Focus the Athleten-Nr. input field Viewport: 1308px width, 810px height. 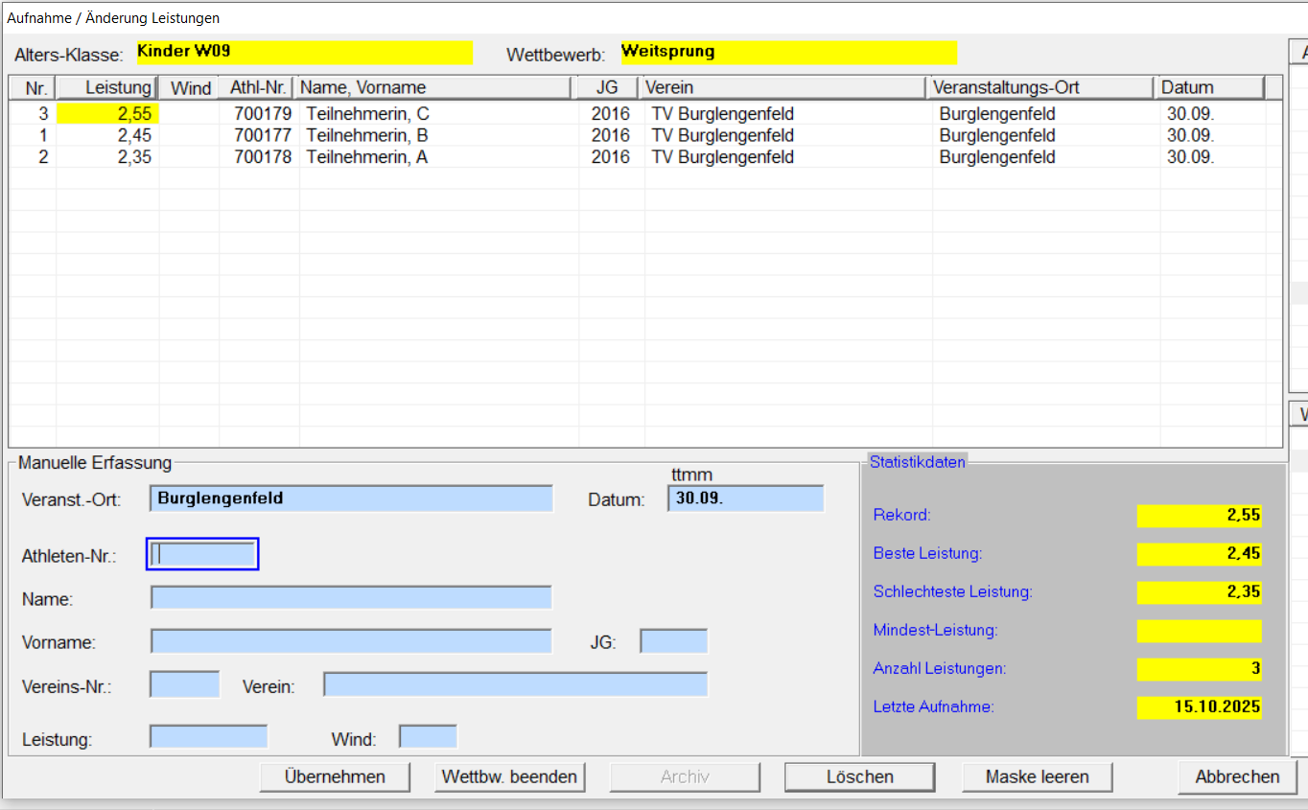[x=202, y=554]
